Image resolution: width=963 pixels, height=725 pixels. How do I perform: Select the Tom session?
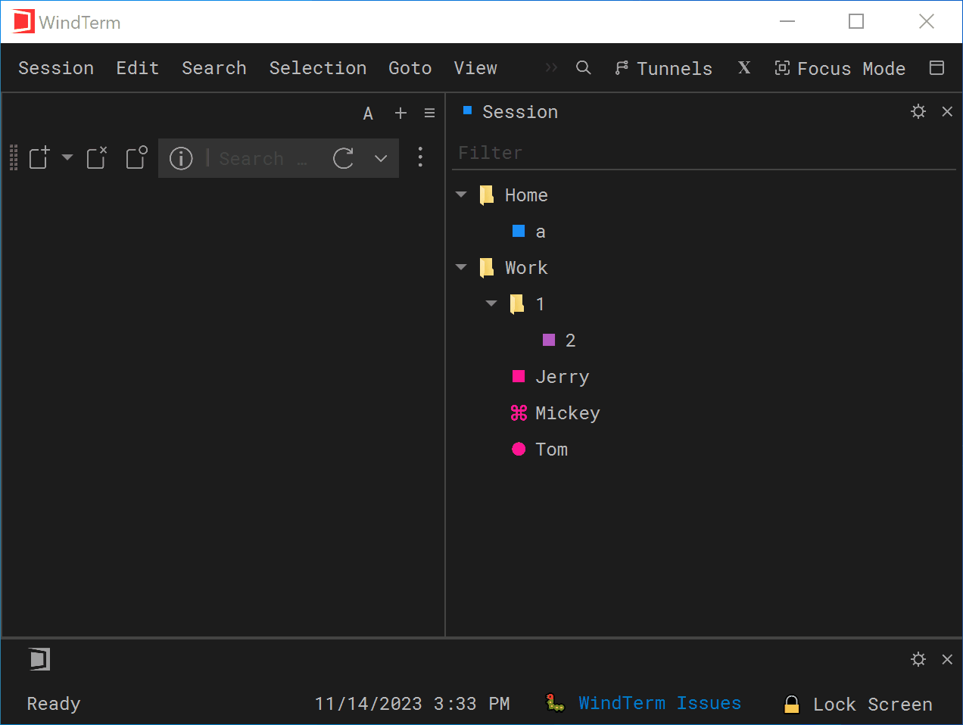click(x=551, y=450)
